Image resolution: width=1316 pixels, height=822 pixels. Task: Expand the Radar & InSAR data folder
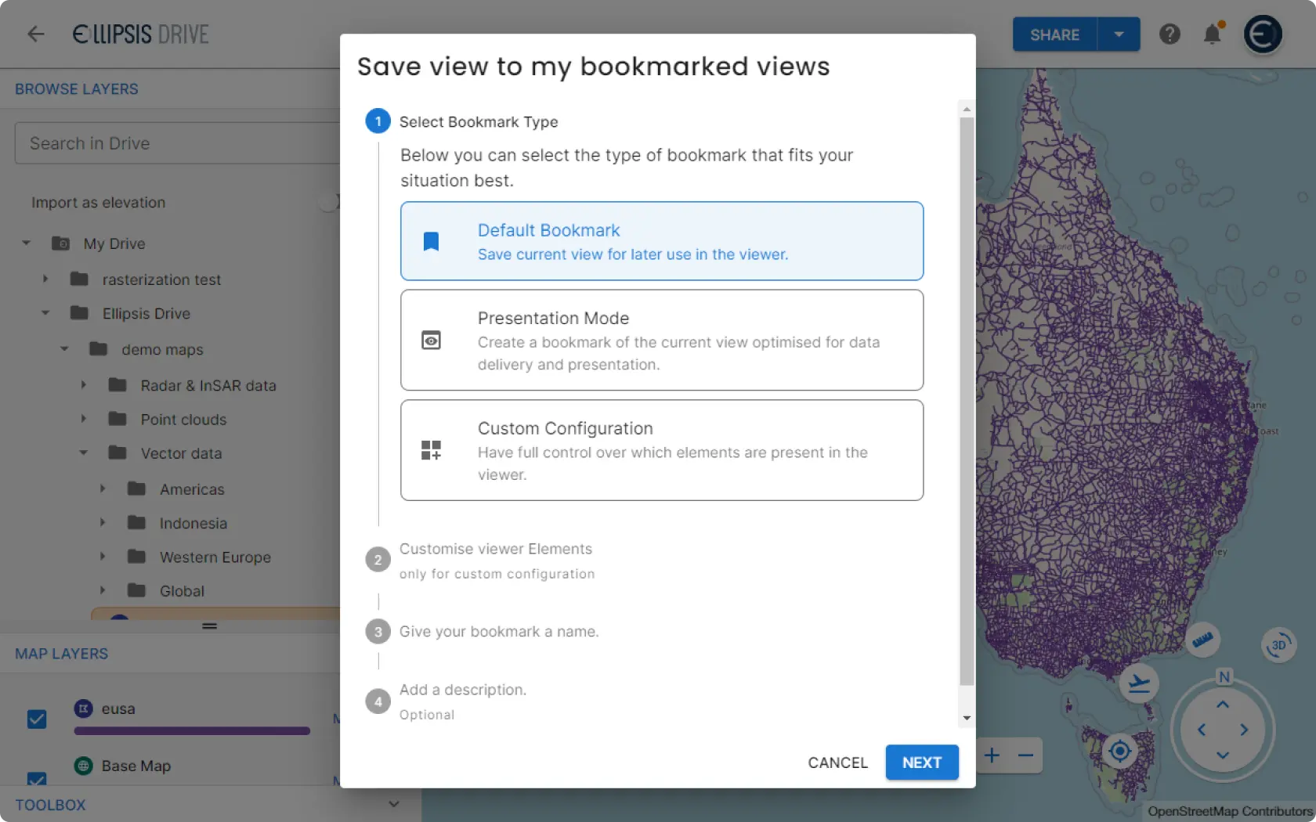coord(84,385)
